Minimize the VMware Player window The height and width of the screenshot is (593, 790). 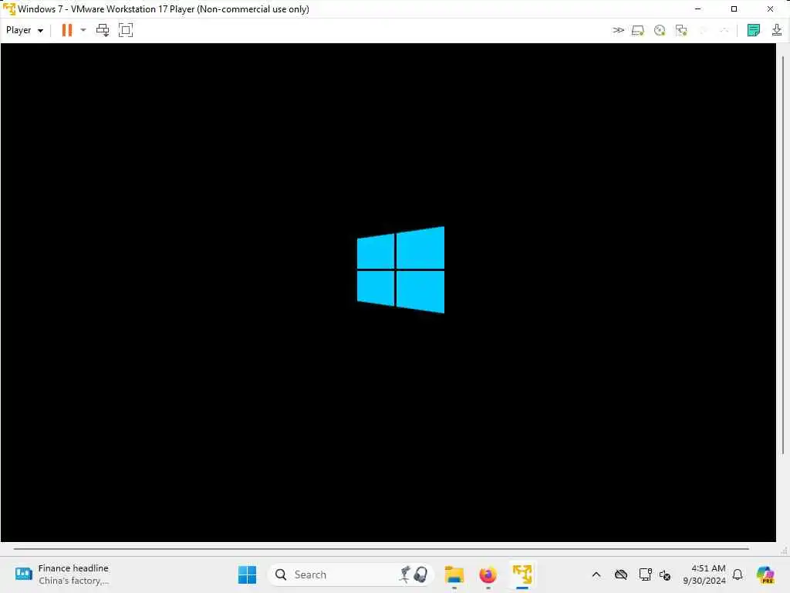point(697,9)
